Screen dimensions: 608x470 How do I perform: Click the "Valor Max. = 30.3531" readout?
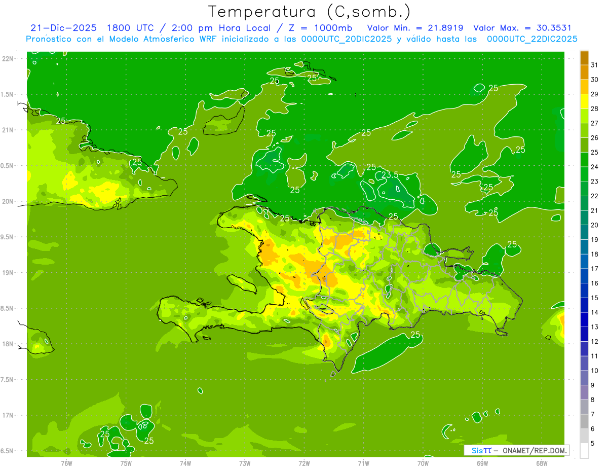point(522,28)
